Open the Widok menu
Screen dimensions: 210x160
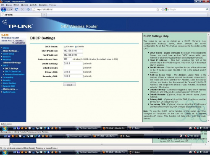(16, 5)
